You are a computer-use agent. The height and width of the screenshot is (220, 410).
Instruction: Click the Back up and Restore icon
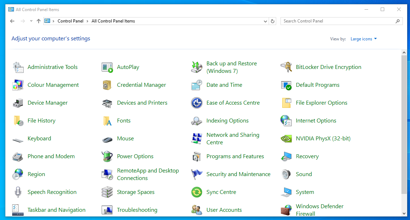[197, 67]
